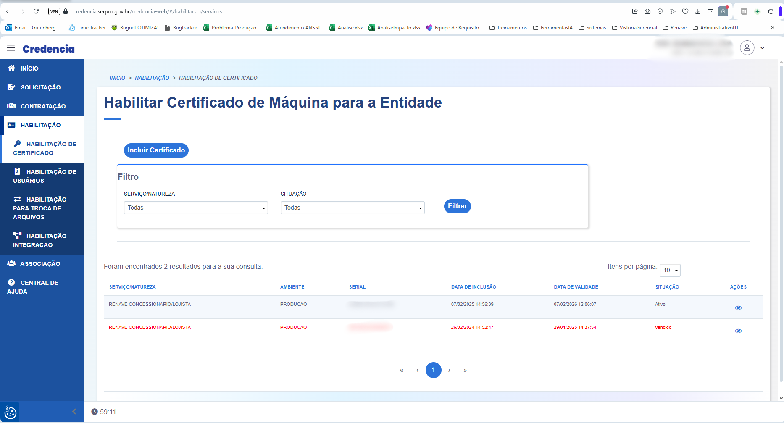This screenshot has width=784, height=423.
Task: View details of the Vencido certificate eye icon
Action: tap(738, 331)
